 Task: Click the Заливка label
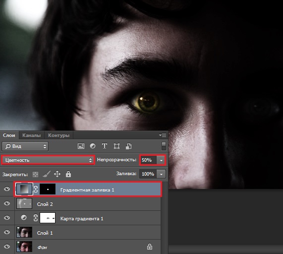click(x=126, y=174)
